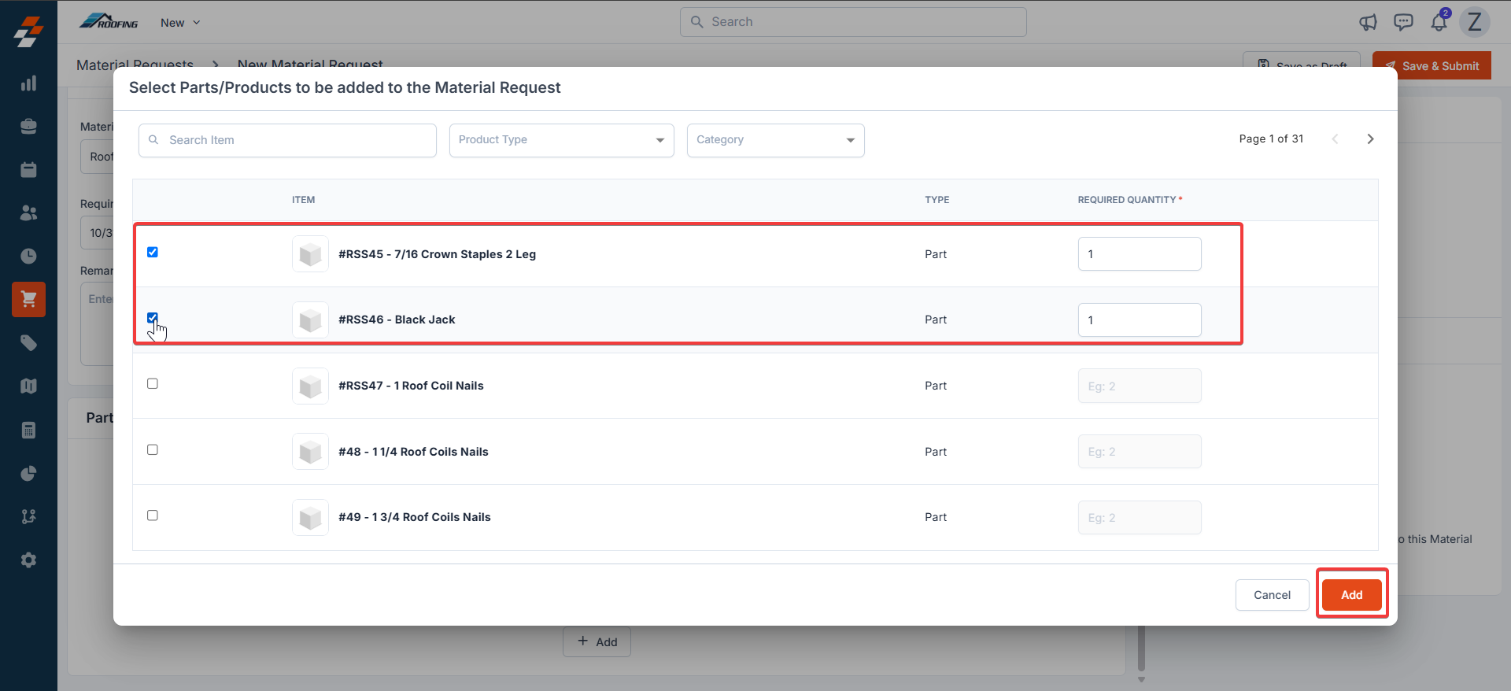Viewport: 1511px width, 691px height.
Task: Check the #RSS47 1 Roof Coil Nails checkbox
Action: coord(153,383)
